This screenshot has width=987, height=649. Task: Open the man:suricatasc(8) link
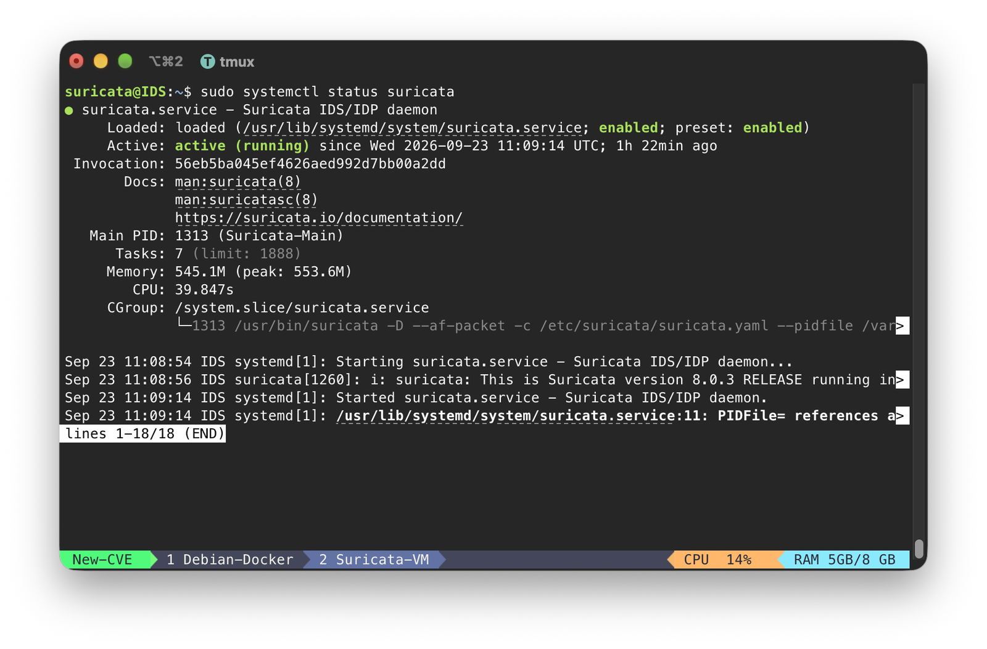tap(246, 200)
